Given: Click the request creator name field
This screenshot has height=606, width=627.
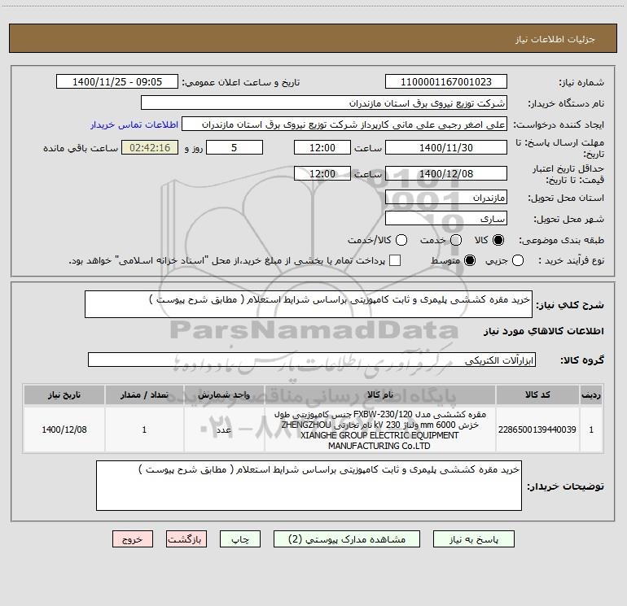Looking at the screenshot, I should [x=344, y=124].
